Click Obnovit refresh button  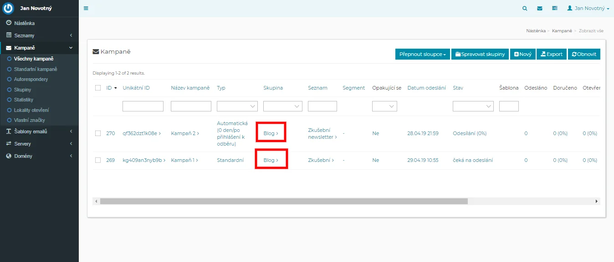[x=584, y=54]
